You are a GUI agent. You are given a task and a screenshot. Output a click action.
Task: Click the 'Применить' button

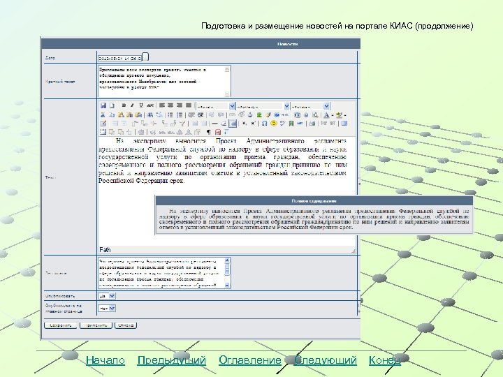pyautogui.click(x=96, y=325)
